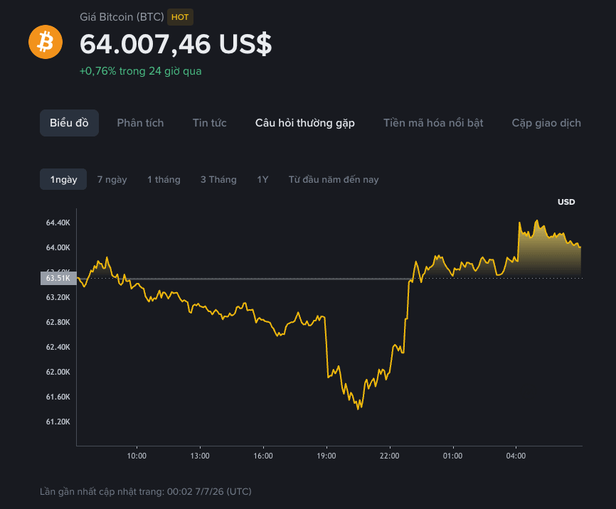Click the orange Bitcoin logo icon

tap(46, 42)
